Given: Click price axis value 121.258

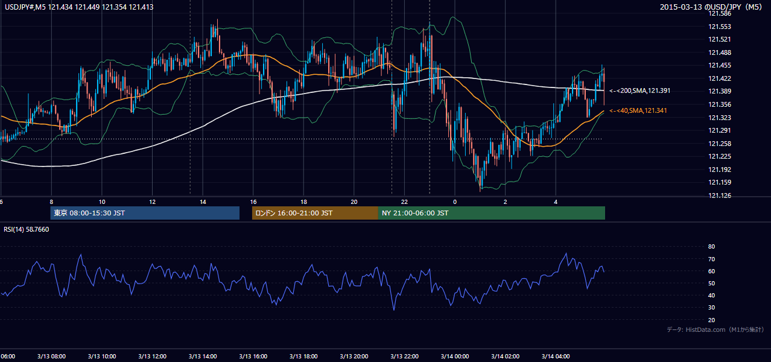Looking at the screenshot, I should coord(719,144).
